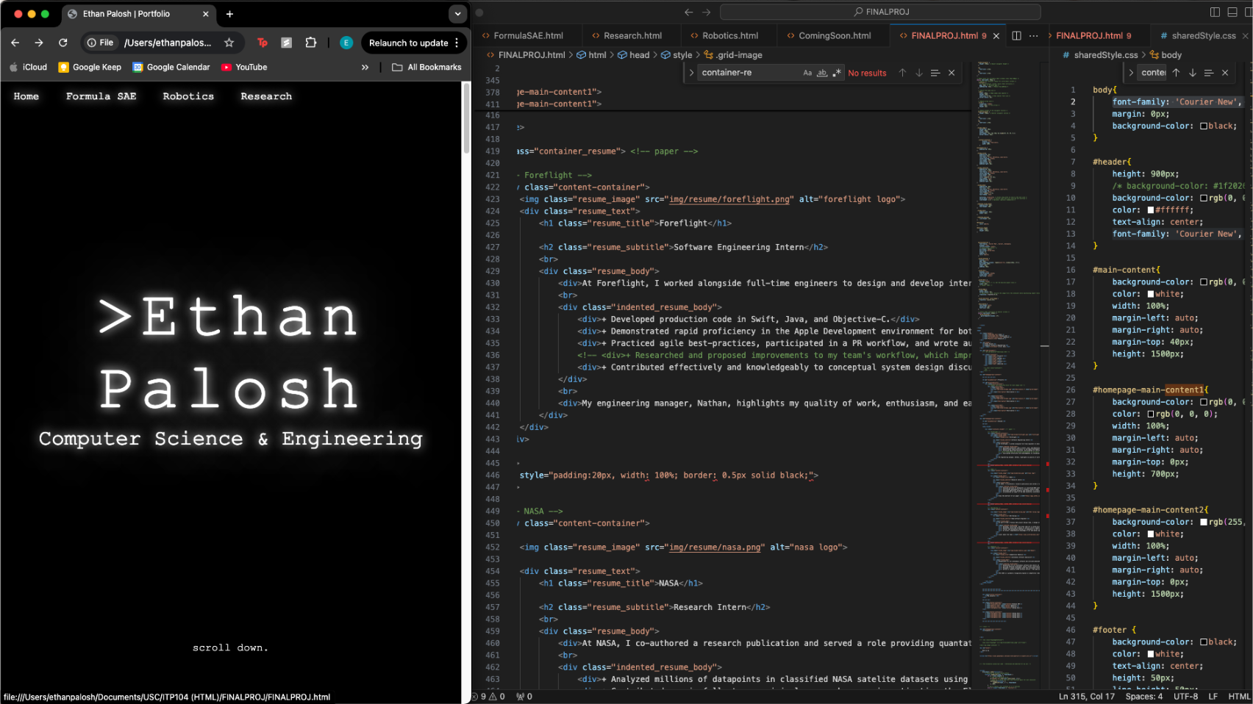1253x704 pixels.
Task: Open the editor More Actions ellipsis
Action: pyautogui.click(x=1034, y=35)
